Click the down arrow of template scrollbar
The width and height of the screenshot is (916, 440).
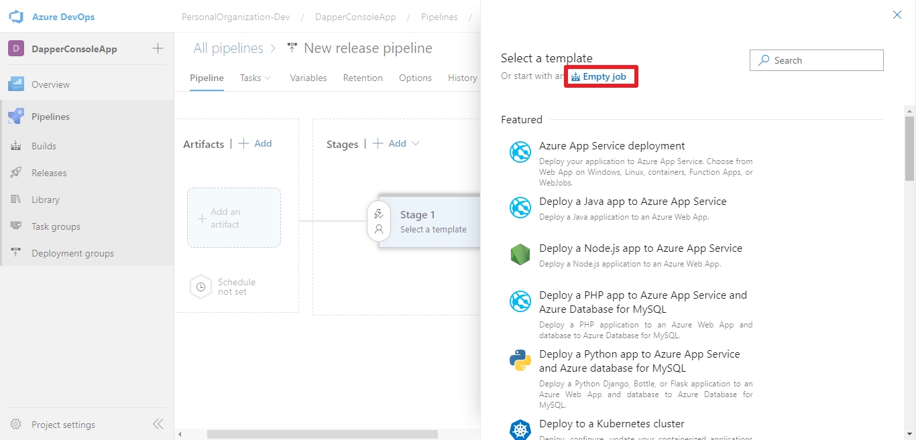coord(909,435)
